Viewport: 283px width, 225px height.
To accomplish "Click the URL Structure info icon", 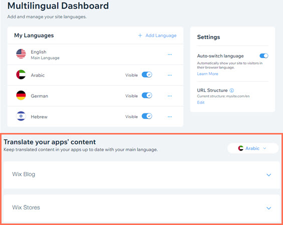I will click(x=232, y=90).
